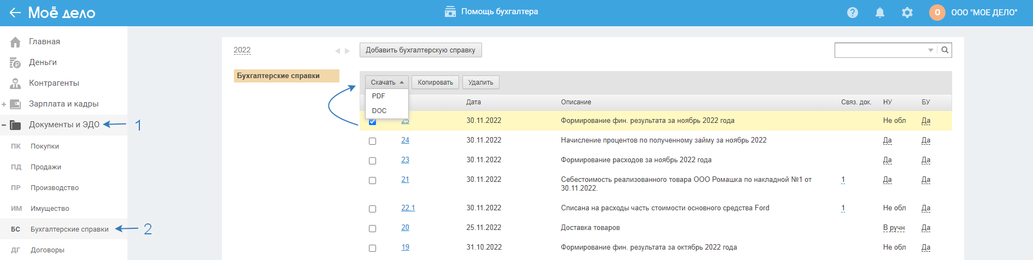
Task: Click Добавить бухгалтерскую справку button
Action: point(420,50)
